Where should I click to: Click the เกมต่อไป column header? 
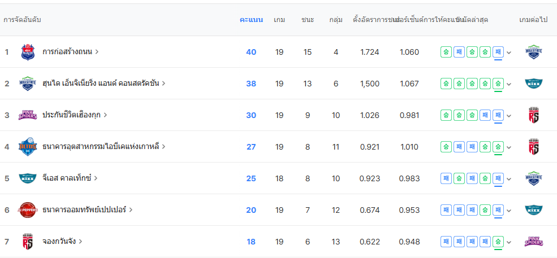coord(533,20)
